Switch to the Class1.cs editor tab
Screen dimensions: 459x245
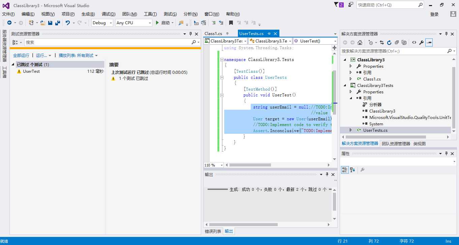[x=213, y=33]
